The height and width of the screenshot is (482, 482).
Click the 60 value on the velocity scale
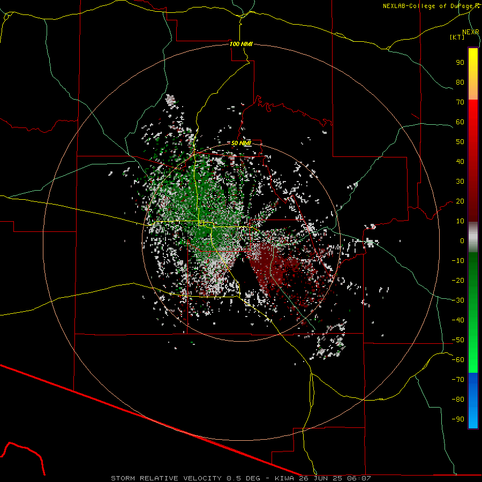click(460, 122)
